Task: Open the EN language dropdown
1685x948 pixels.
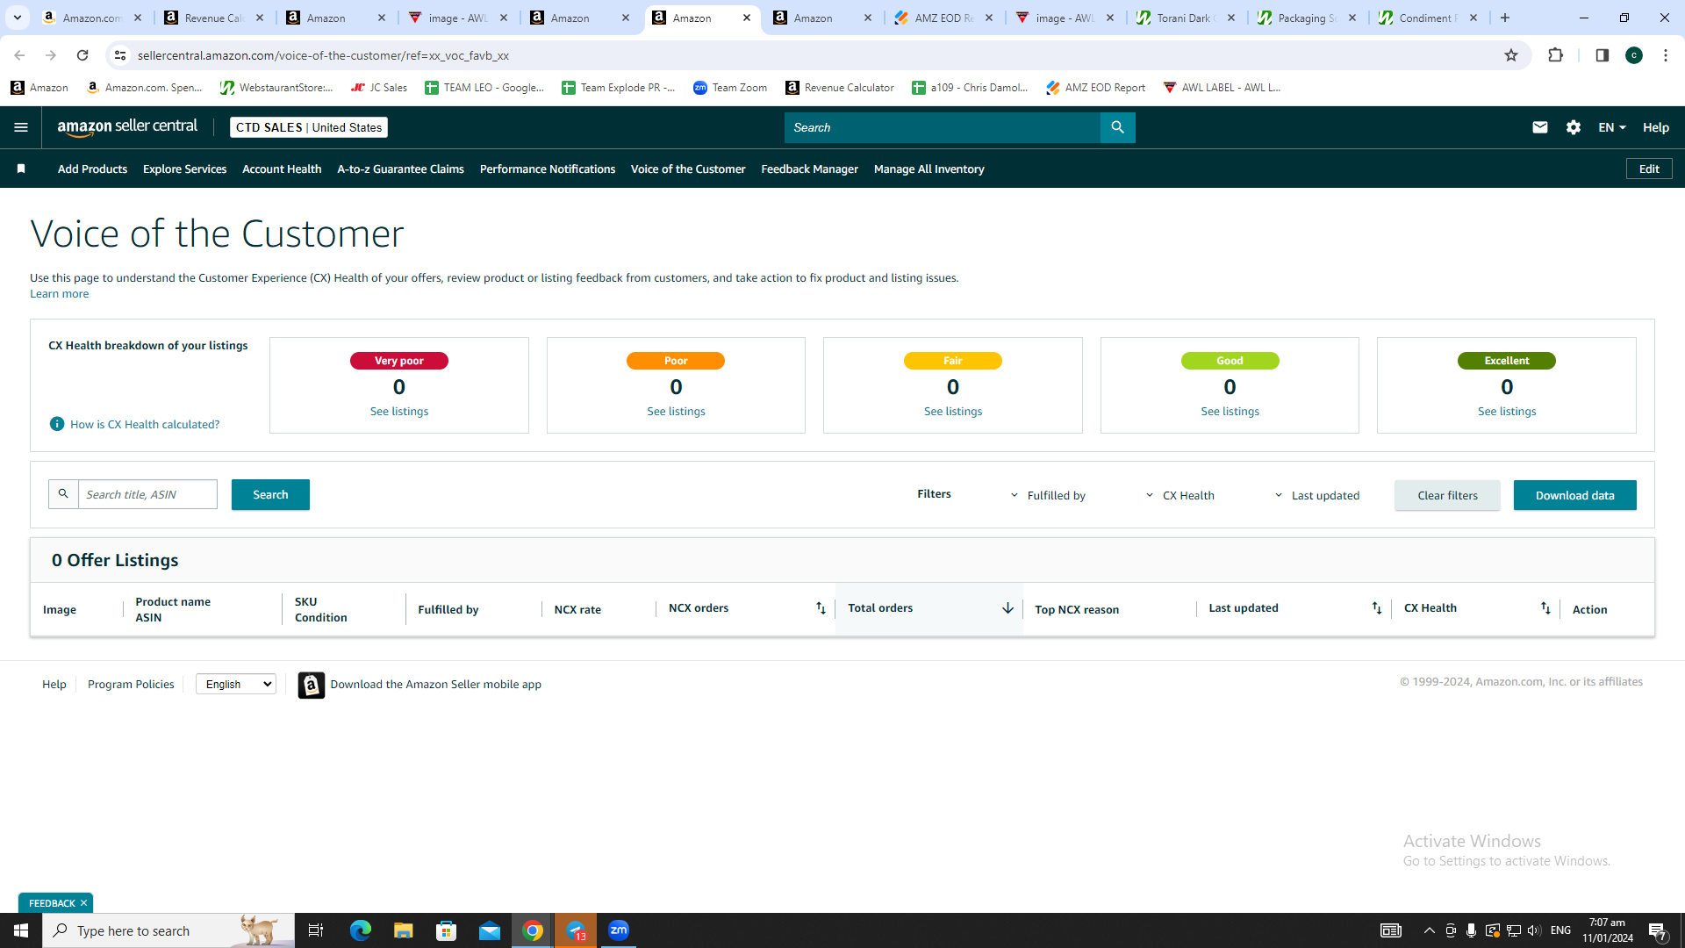Action: pos(1611,127)
